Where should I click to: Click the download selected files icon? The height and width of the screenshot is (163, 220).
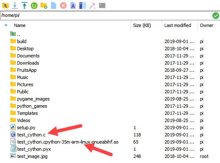pyautogui.click(x=15, y=6)
